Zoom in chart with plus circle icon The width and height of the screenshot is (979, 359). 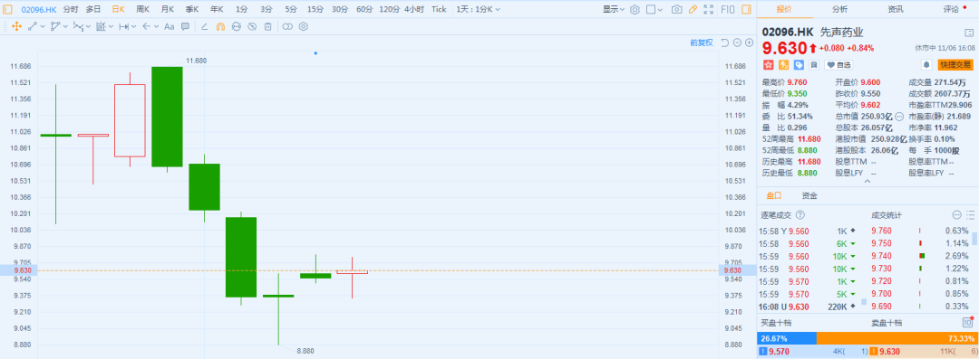pyautogui.click(x=749, y=43)
